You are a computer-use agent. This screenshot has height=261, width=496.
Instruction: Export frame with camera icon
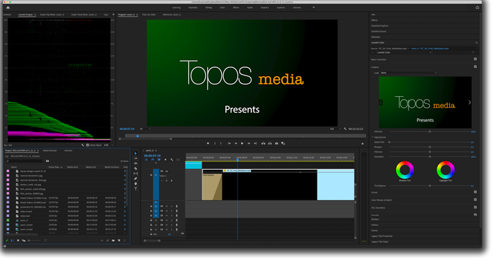click(276, 144)
